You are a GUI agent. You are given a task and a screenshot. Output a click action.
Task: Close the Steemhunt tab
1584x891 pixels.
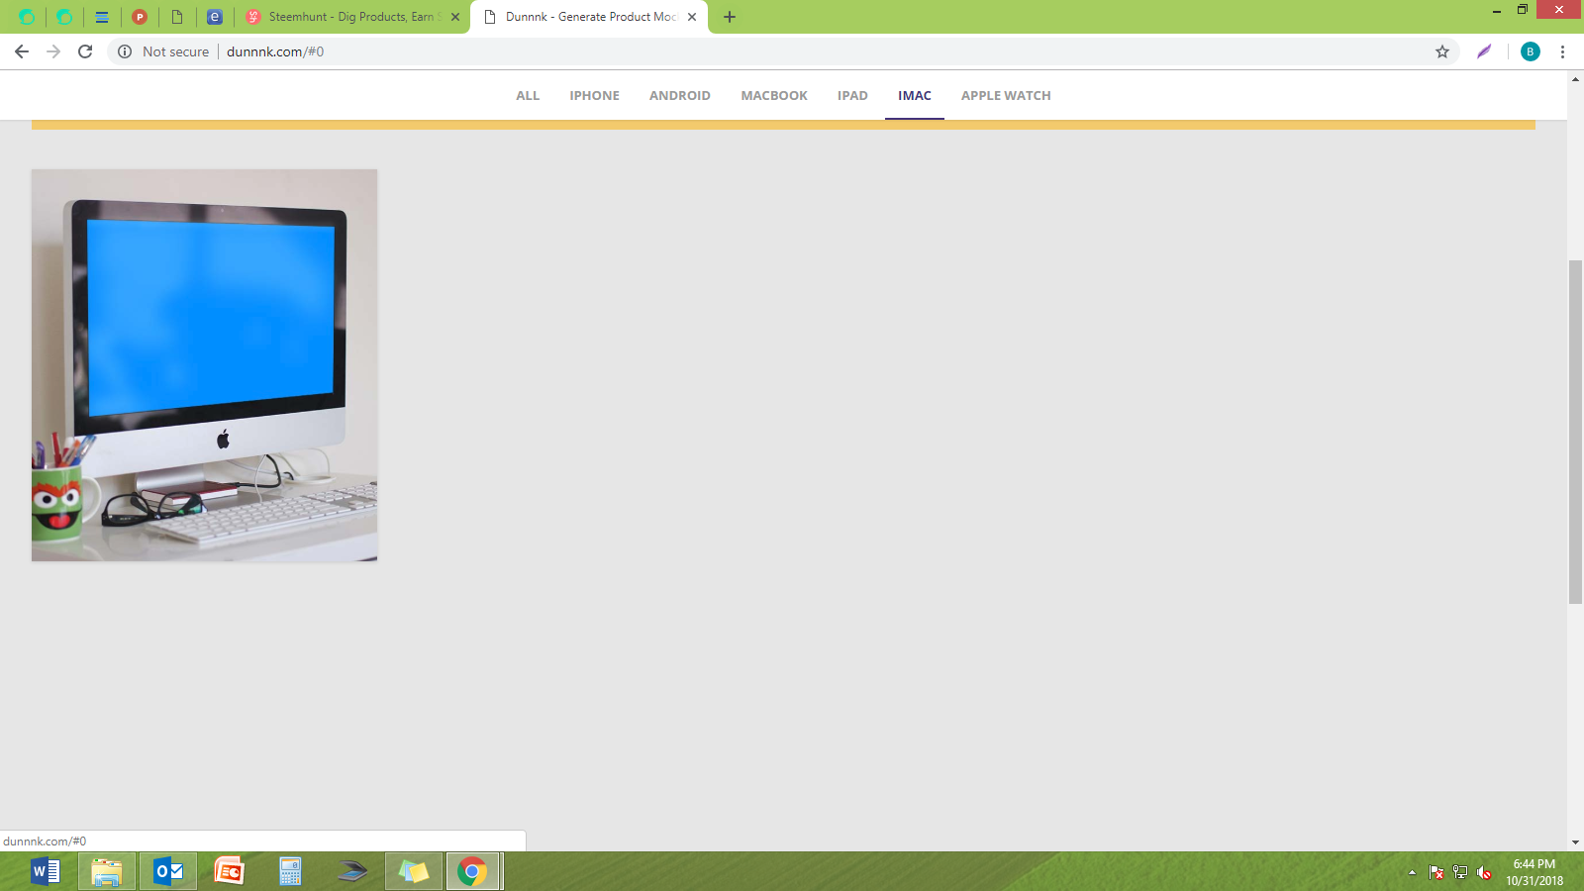click(455, 17)
